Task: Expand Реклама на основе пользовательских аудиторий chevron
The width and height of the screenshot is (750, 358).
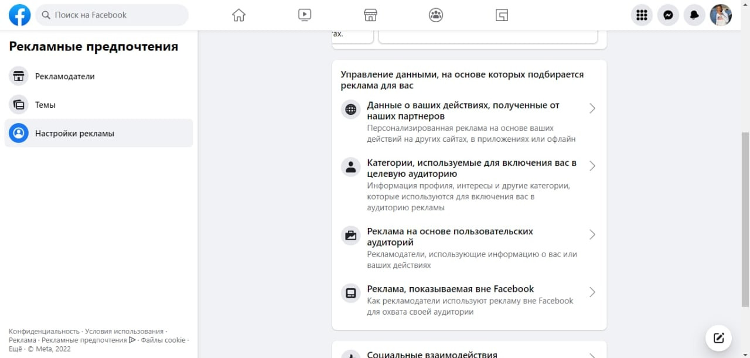Action: 592,234
